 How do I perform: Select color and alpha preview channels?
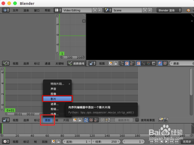[x=160, y=63]
